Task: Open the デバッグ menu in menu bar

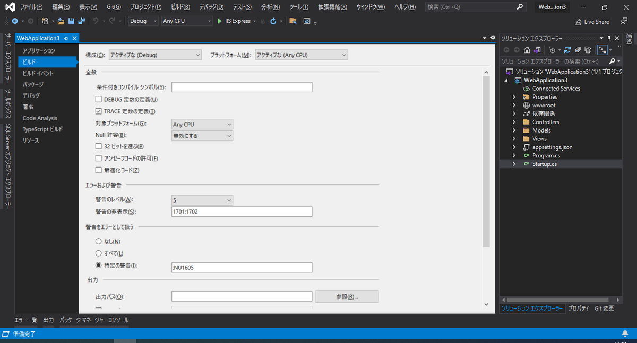Action: click(211, 7)
